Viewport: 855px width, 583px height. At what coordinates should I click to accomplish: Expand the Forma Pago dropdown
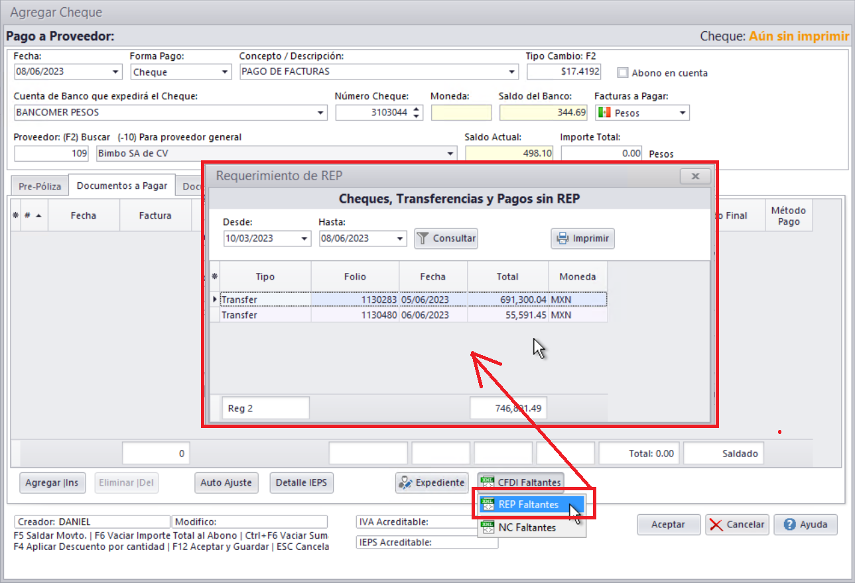(224, 72)
